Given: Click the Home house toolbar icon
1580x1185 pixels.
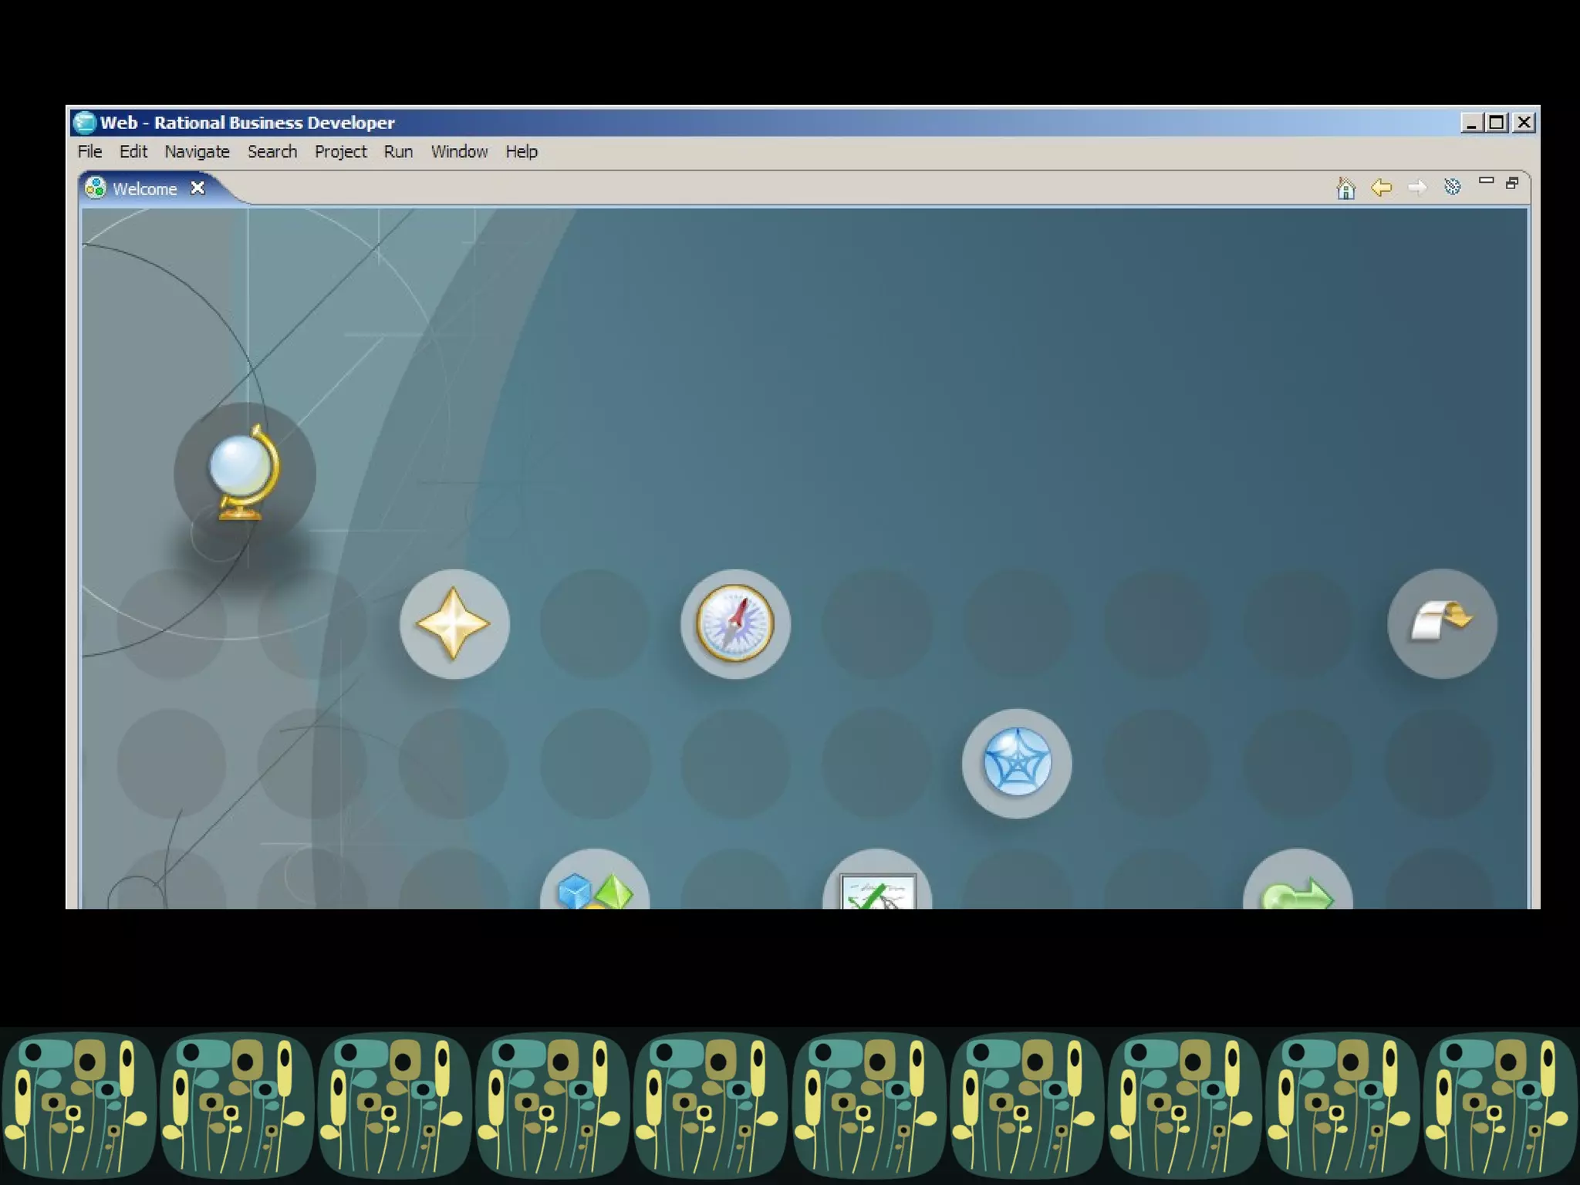Looking at the screenshot, I should [x=1345, y=187].
